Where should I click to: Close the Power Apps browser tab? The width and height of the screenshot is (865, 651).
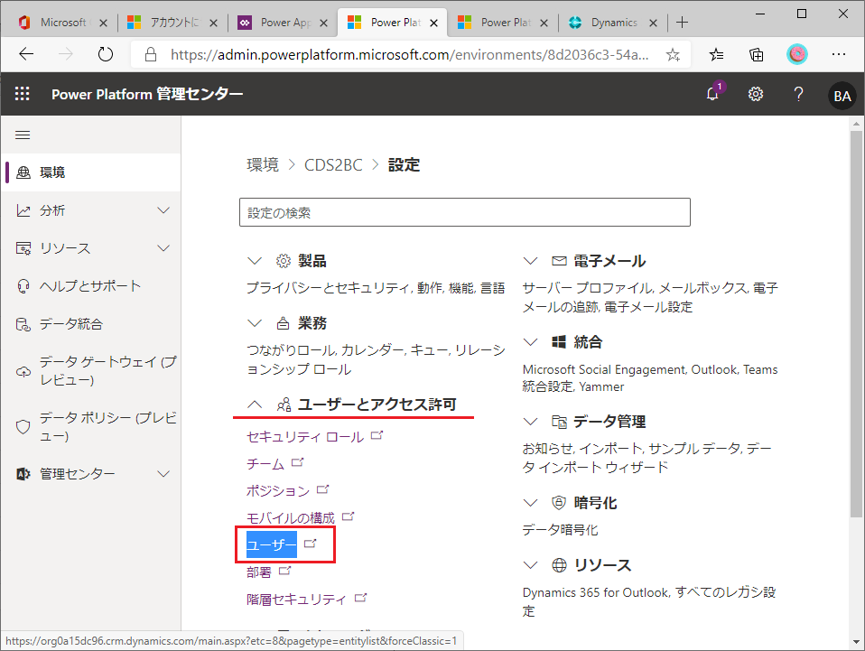(324, 23)
